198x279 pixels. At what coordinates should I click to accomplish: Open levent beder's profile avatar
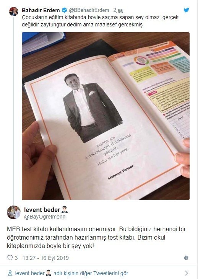click(x=14, y=212)
